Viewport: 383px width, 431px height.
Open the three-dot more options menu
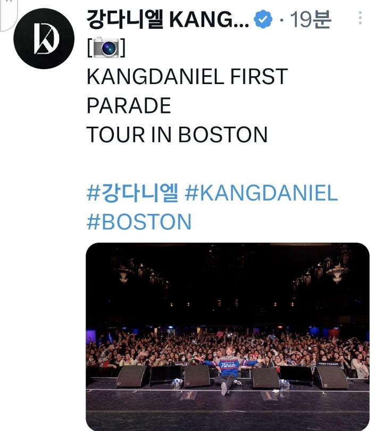click(360, 19)
